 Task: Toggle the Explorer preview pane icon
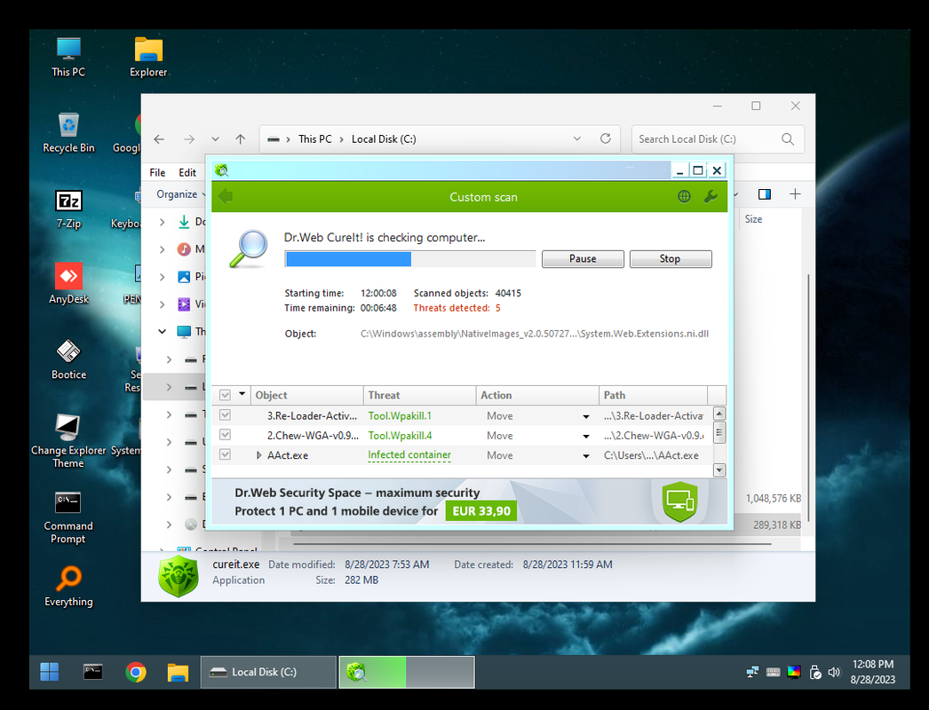click(x=765, y=194)
